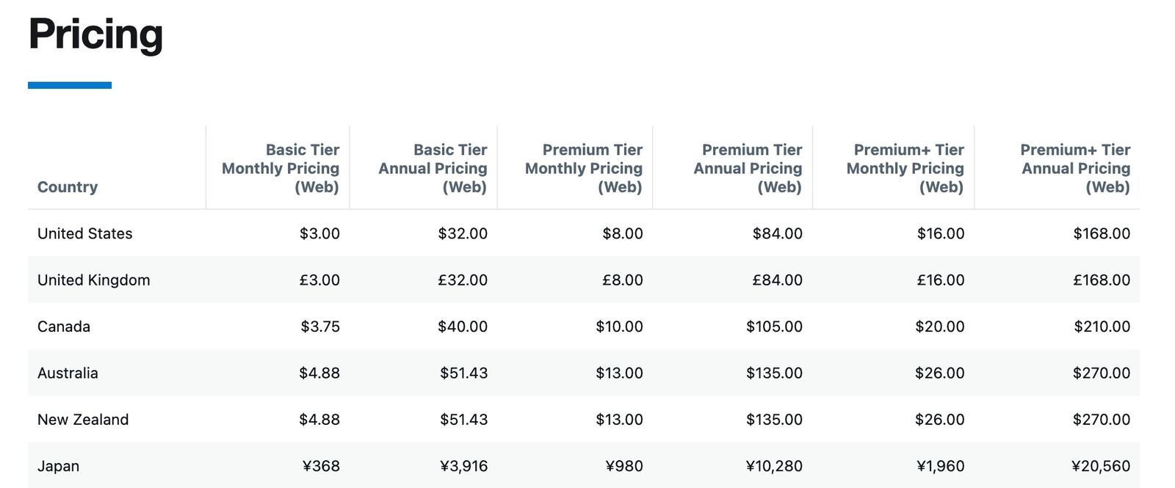Select Japan's ¥20,560 annual price cell
The image size is (1175, 488).
1100,466
